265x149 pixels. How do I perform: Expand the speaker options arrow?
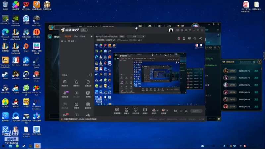167,110
